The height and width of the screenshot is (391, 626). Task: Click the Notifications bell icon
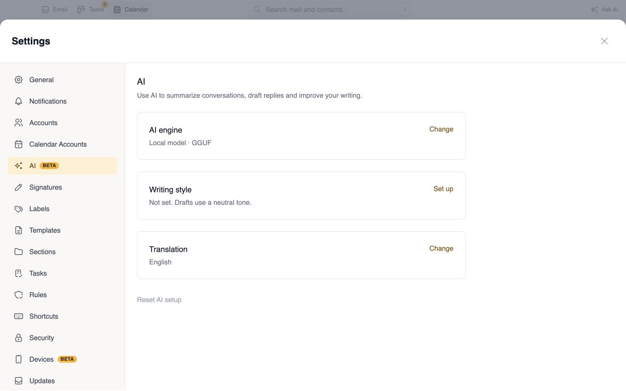coord(19,101)
